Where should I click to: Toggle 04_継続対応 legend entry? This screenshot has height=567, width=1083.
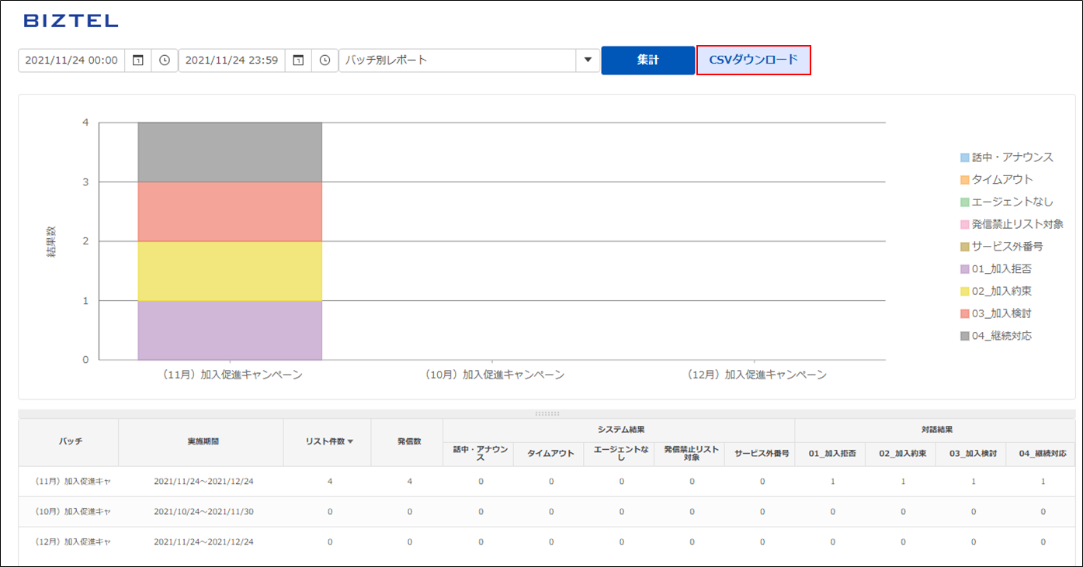point(995,336)
